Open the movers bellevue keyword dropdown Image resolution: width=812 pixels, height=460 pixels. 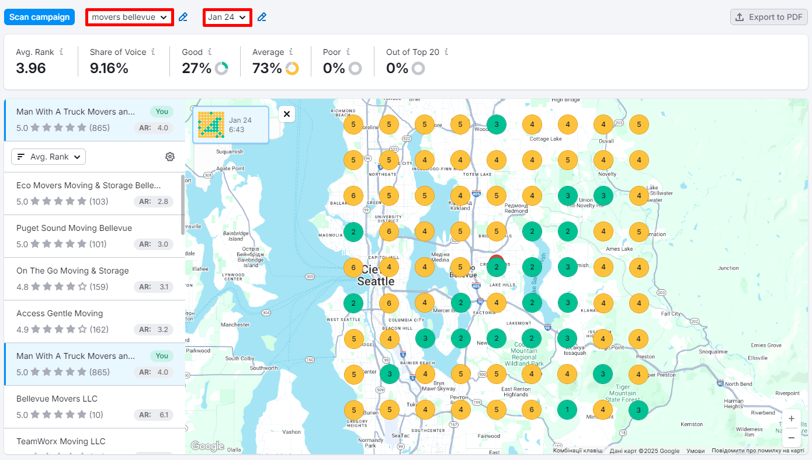pyautogui.click(x=130, y=17)
